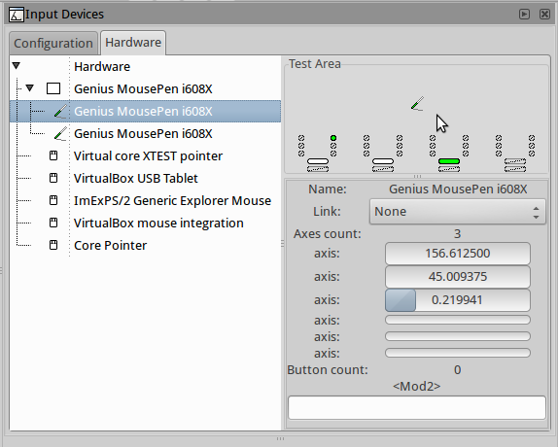Image resolution: width=558 pixels, height=447 pixels.
Task: Click the pen icon in the Test Area
Action: click(417, 103)
